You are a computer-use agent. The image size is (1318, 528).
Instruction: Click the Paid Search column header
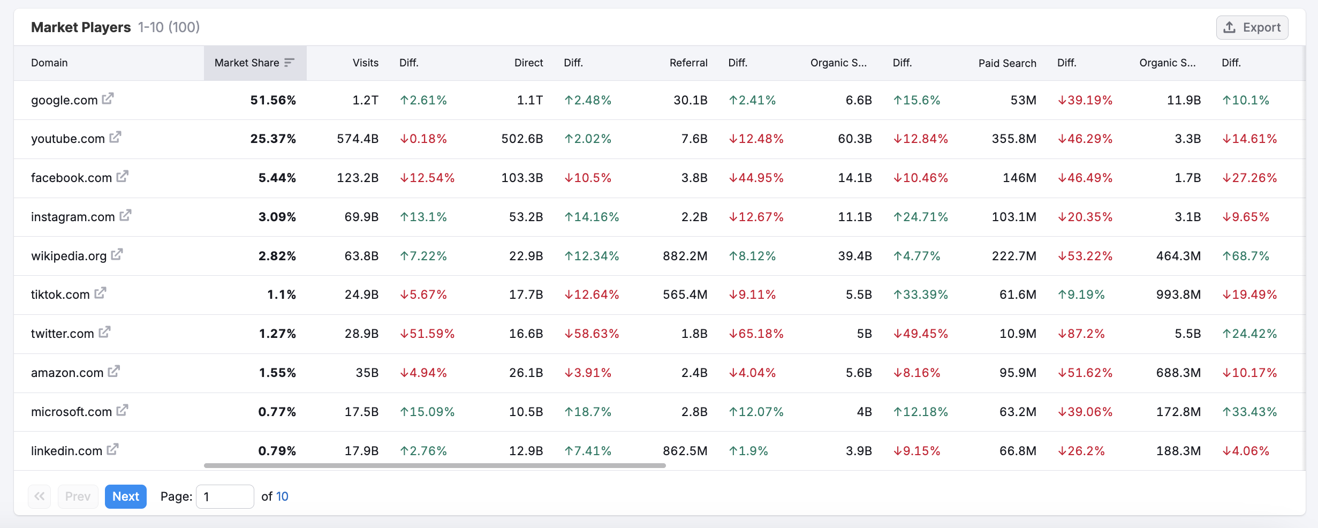coord(1007,63)
